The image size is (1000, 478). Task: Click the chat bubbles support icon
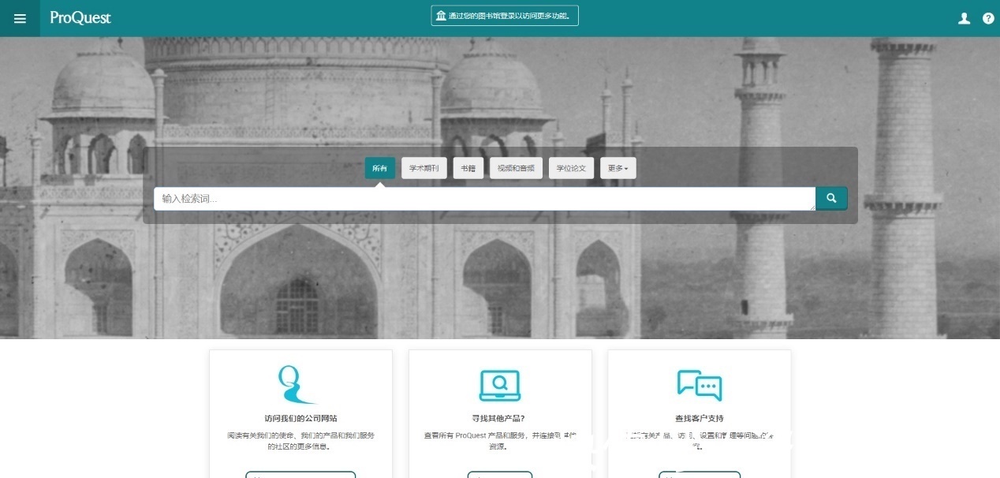coord(699,385)
